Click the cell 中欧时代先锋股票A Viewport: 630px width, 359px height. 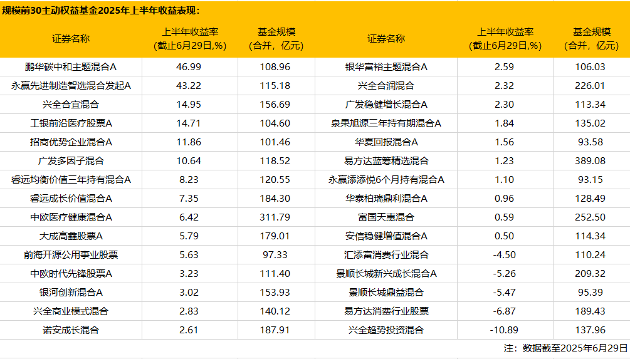(x=71, y=274)
